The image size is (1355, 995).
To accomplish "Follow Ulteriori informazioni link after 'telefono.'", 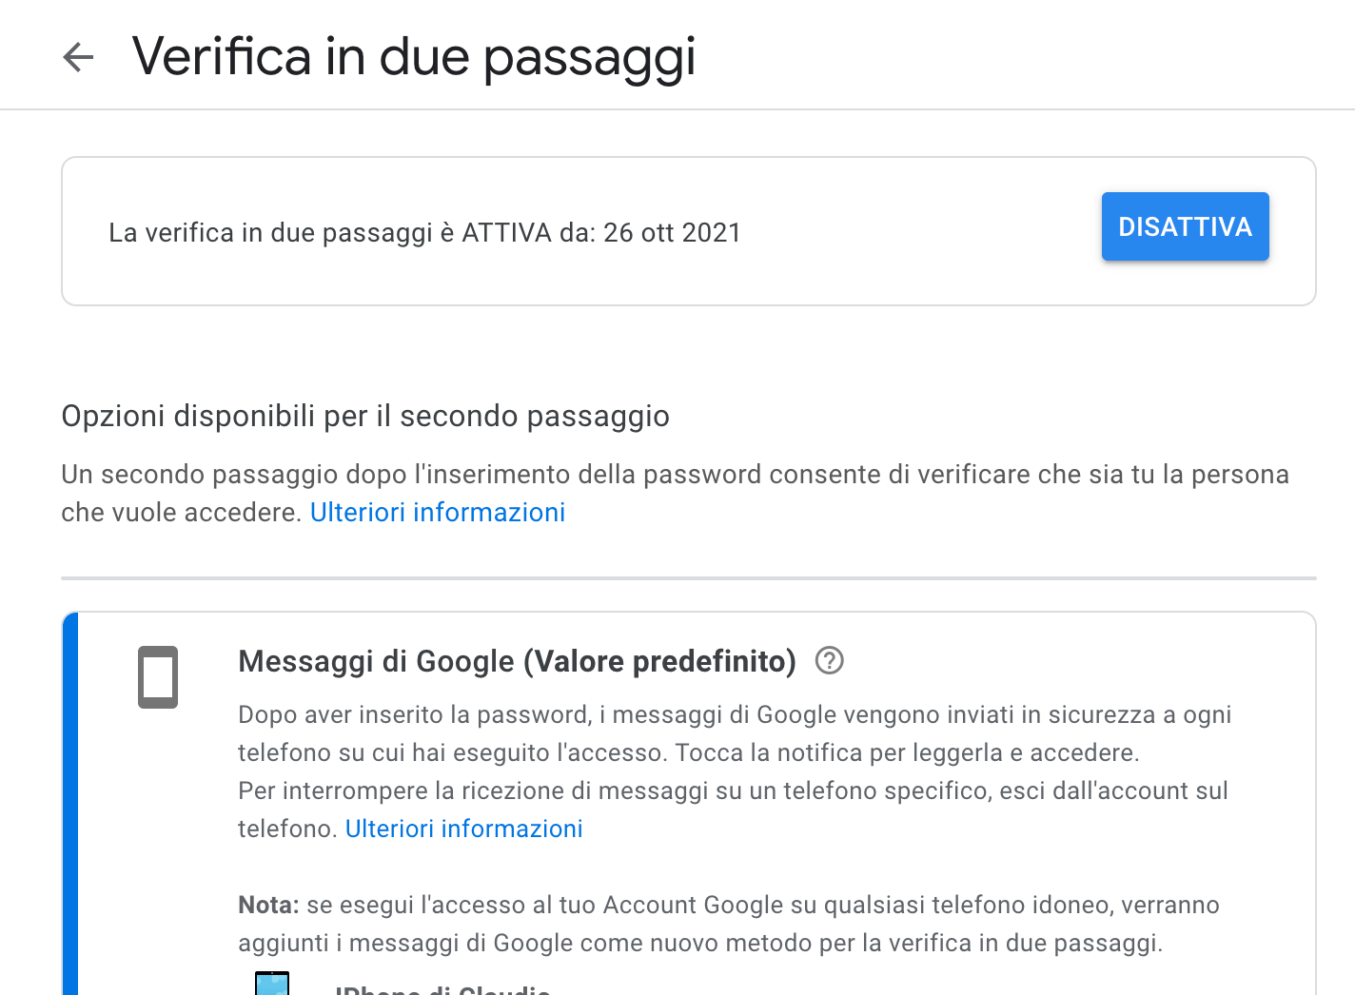I will (463, 829).
